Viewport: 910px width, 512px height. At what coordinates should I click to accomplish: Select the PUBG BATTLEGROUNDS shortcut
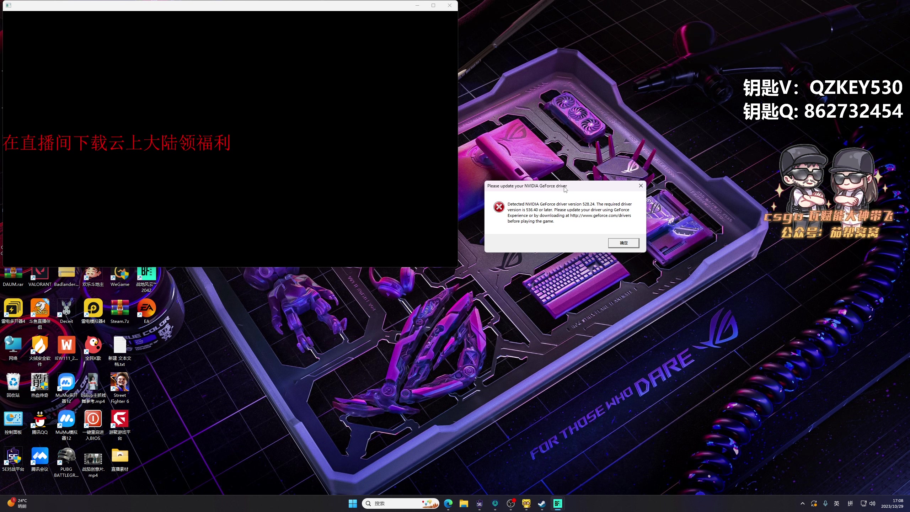66,462
